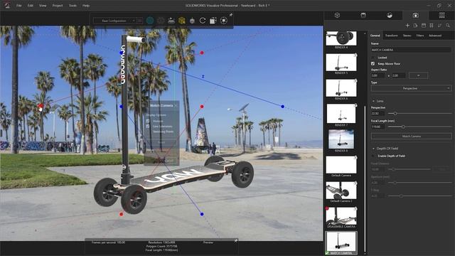Open the Tools menu

[x=73, y=6]
